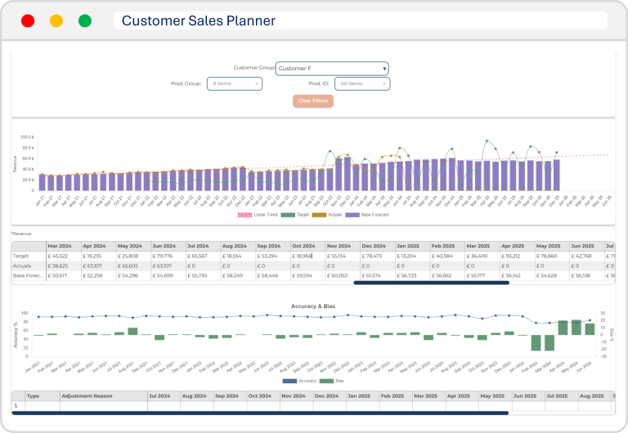Open the Customer Group dropdown
This screenshot has width=628, height=433.
331,69
